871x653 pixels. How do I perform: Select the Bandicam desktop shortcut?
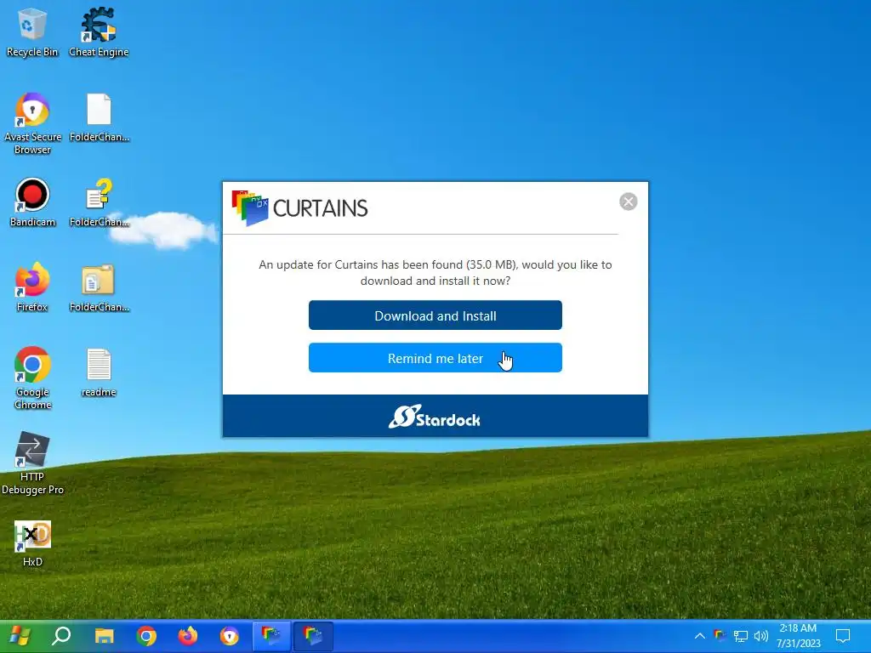coord(32,202)
